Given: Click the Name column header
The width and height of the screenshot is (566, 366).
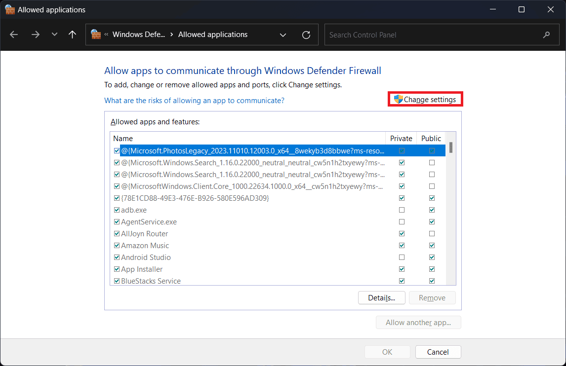Looking at the screenshot, I should pos(247,139).
